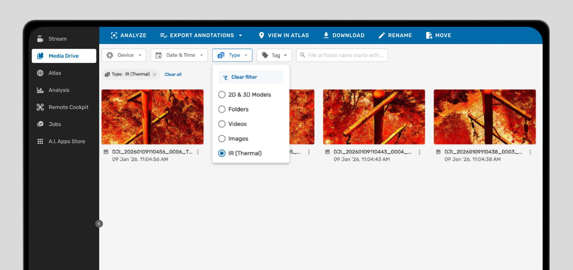This screenshot has height=270, width=573.
Task: Click the magnifier icon in search field
Action: [x=303, y=55]
